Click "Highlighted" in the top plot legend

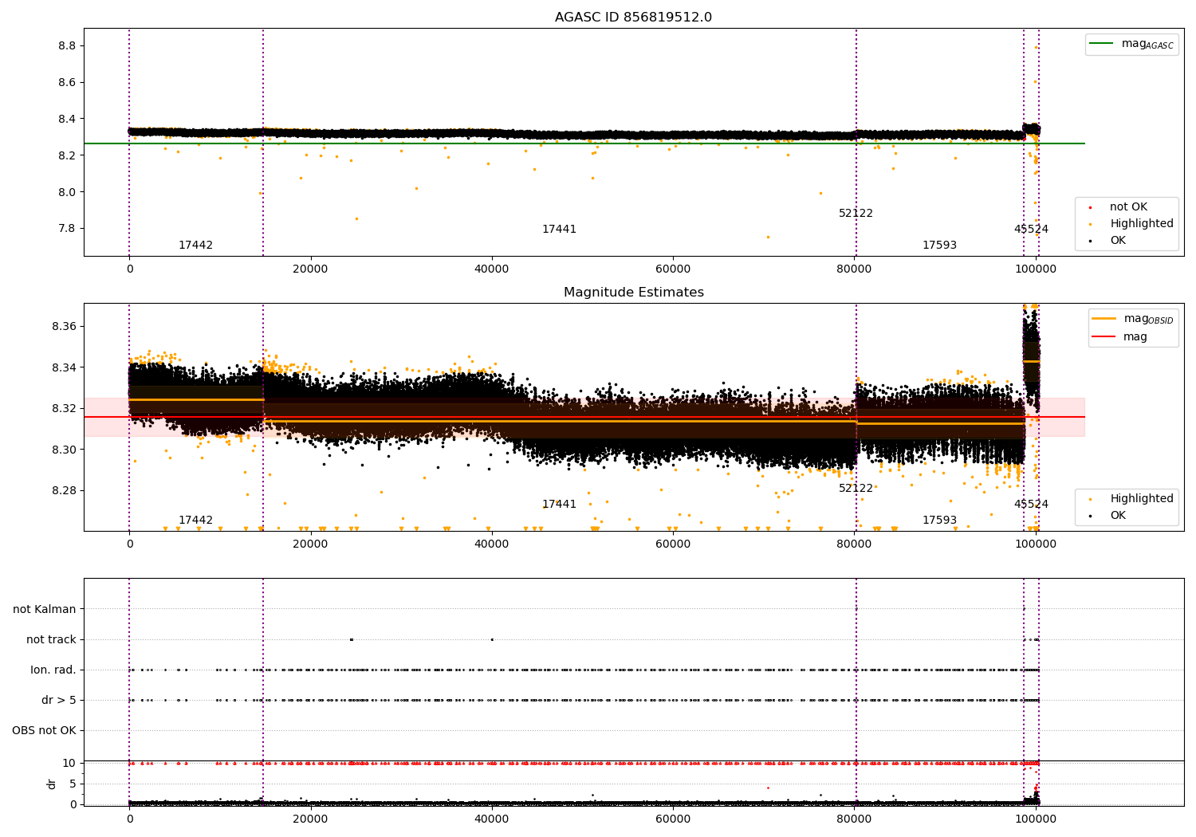pyautogui.click(x=1142, y=224)
